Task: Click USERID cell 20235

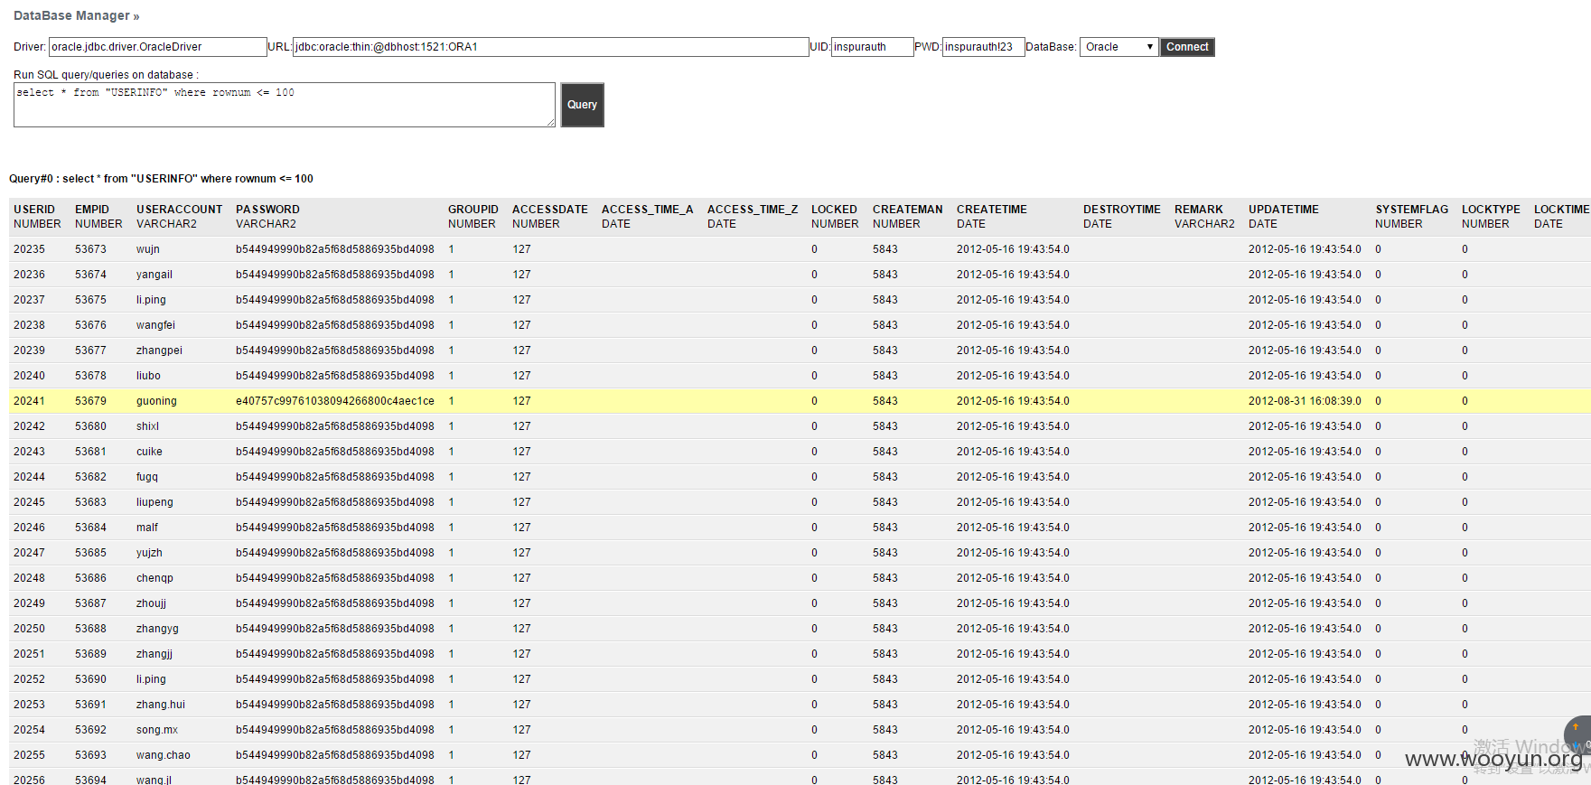Action: 29,249
